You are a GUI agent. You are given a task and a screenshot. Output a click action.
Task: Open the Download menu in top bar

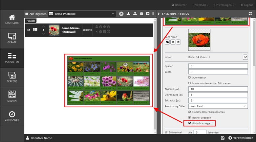[x=201, y=5]
